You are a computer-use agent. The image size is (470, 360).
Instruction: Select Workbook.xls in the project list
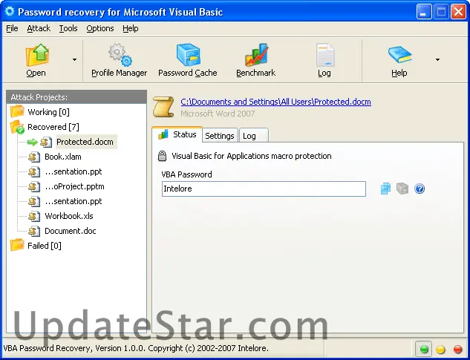pos(69,216)
